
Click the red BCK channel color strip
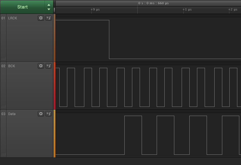point(55,86)
